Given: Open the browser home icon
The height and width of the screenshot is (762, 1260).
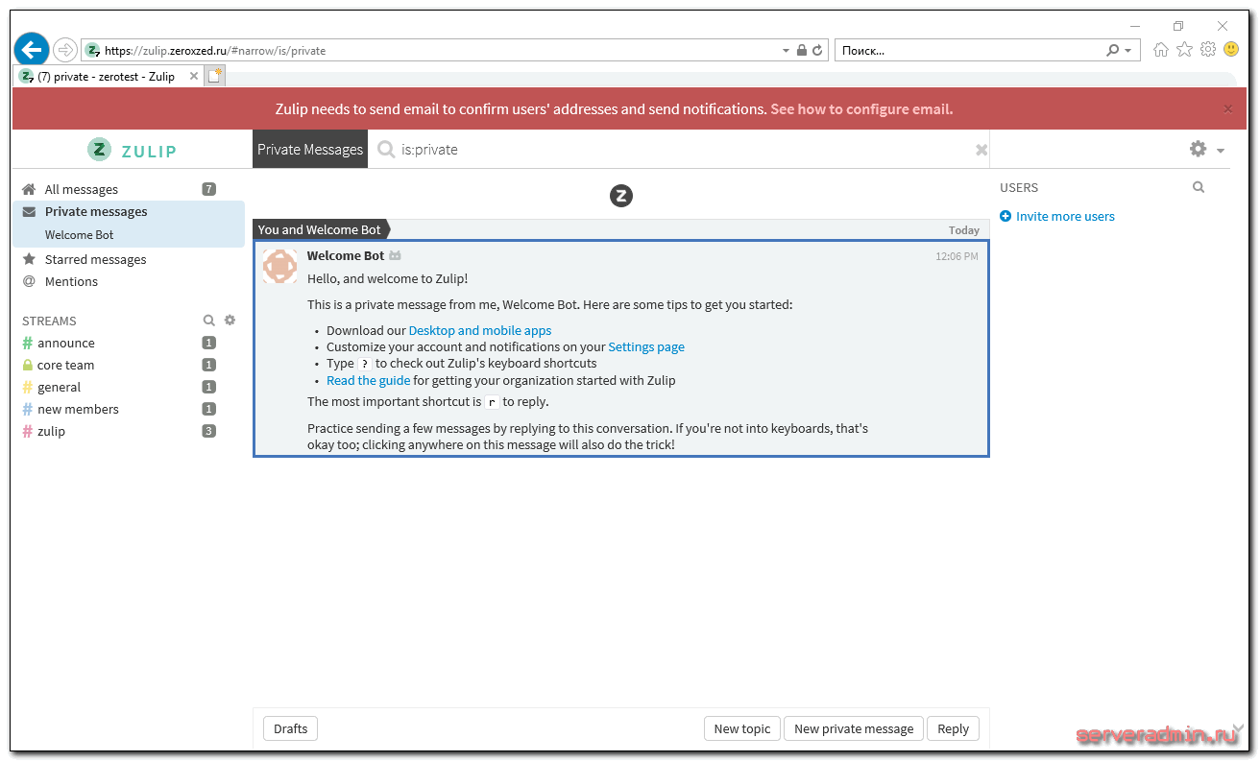Looking at the screenshot, I should [1161, 50].
